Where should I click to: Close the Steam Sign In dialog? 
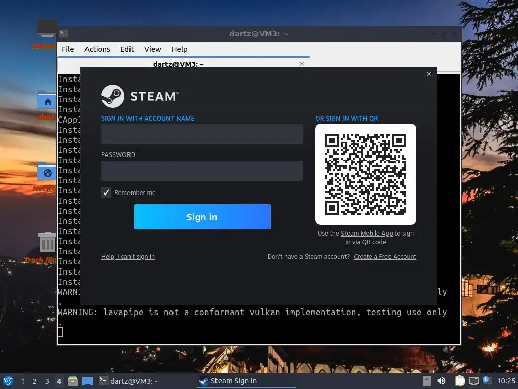pyautogui.click(x=429, y=74)
